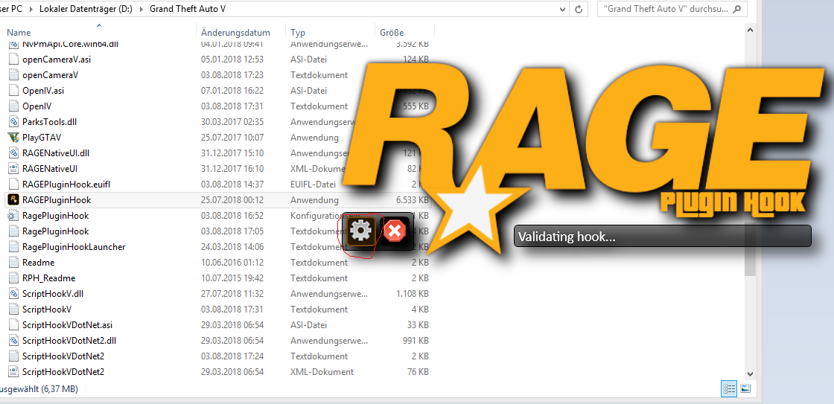Click the ScriptHookVDotNet.asi file icon
This screenshot has height=404, width=834.
(x=14, y=325)
